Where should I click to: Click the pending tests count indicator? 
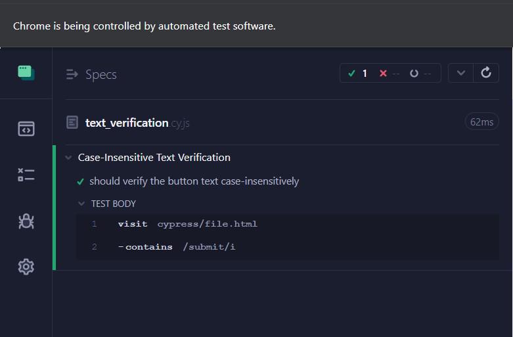420,73
